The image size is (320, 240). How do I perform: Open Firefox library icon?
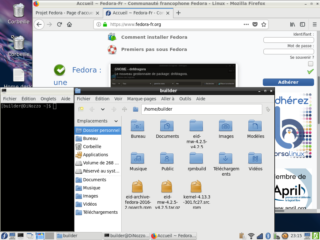click(x=292, y=24)
